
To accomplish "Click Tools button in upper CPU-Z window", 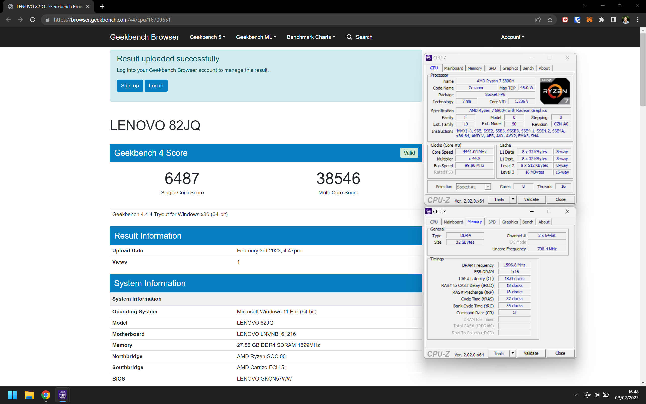I will (x=499, y=199).
